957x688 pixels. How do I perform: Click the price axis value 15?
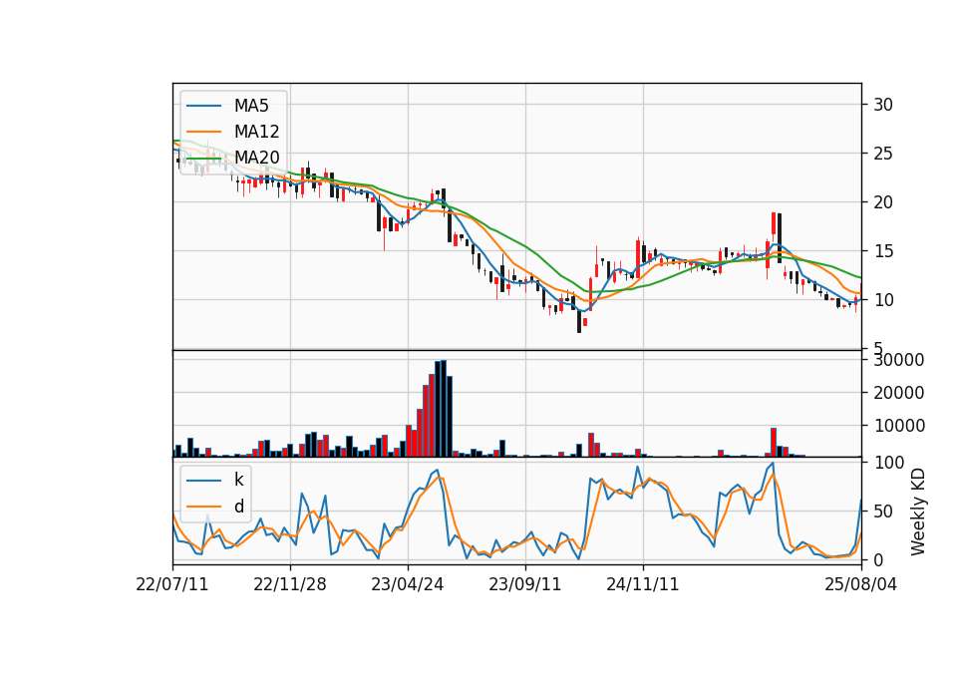point(883,251)
